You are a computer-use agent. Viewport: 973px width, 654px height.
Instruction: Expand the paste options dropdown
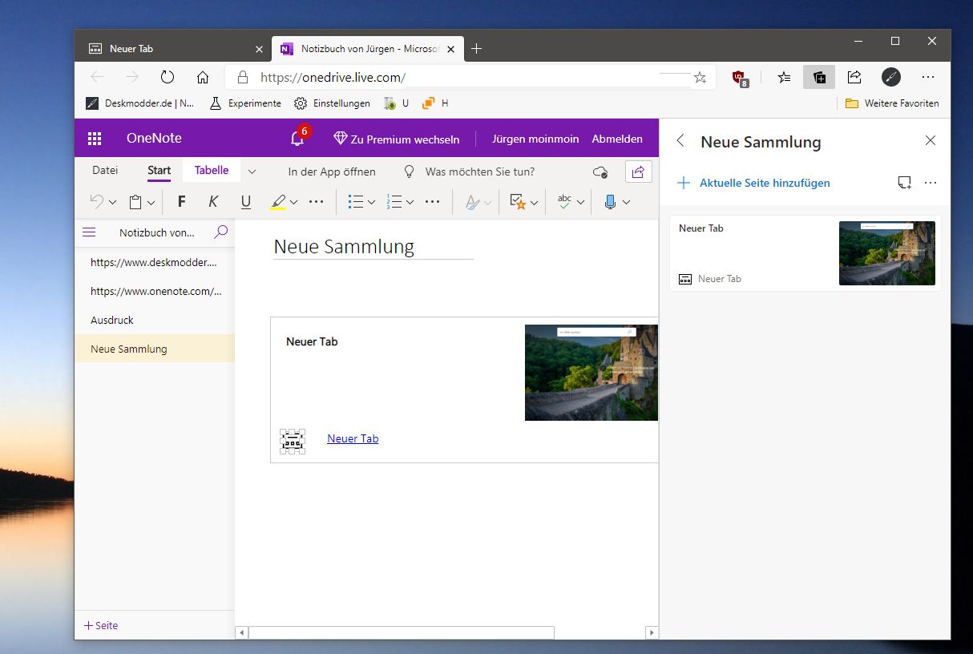[152, 203]
